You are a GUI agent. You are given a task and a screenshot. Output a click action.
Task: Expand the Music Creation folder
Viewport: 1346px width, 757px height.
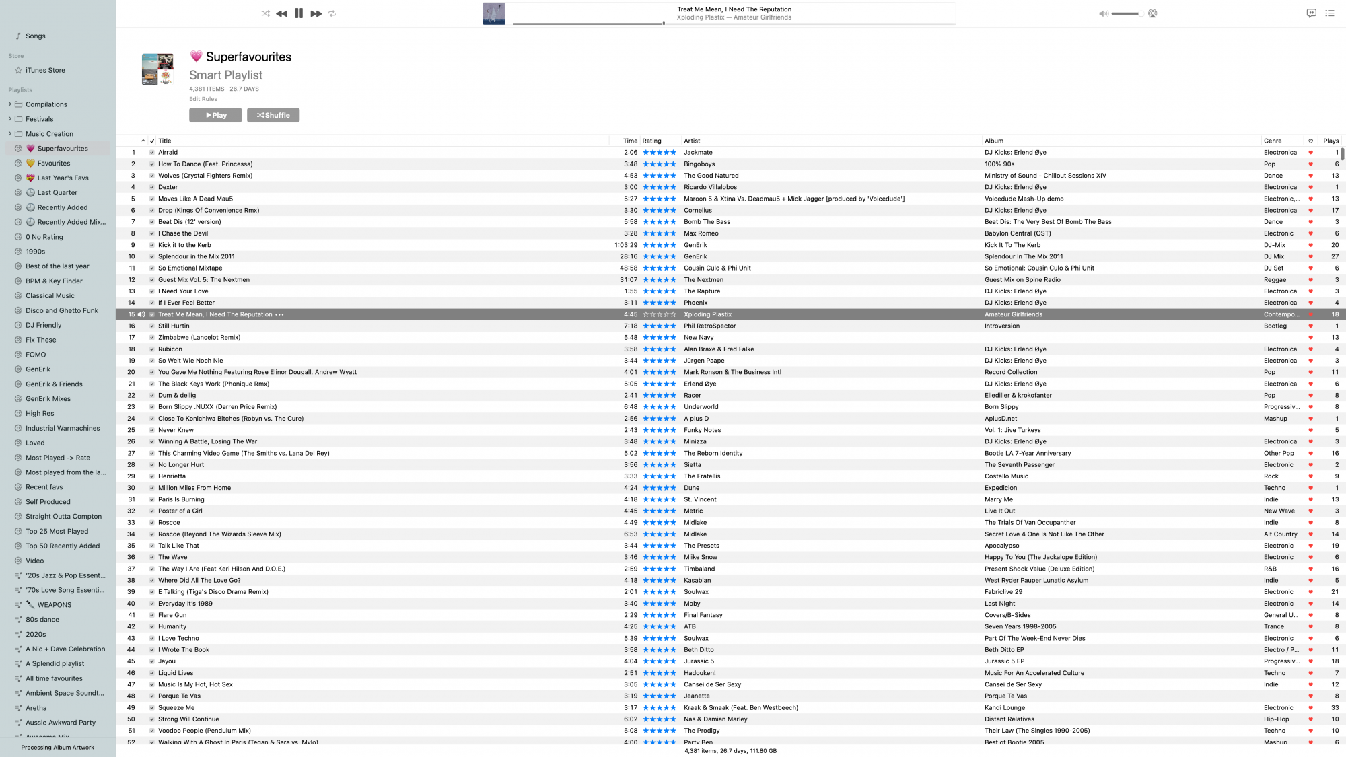click(10, 134)
